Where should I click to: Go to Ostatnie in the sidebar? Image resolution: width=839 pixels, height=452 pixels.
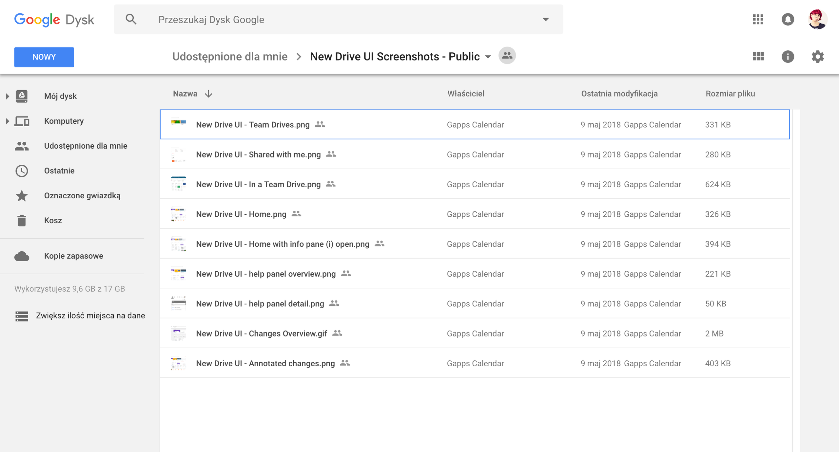(59, 171)
